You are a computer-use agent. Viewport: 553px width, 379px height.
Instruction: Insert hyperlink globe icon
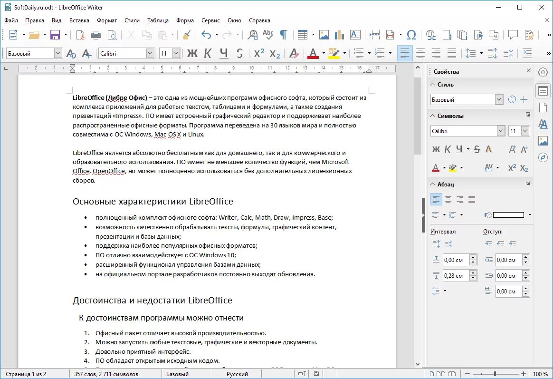(430, 35)
